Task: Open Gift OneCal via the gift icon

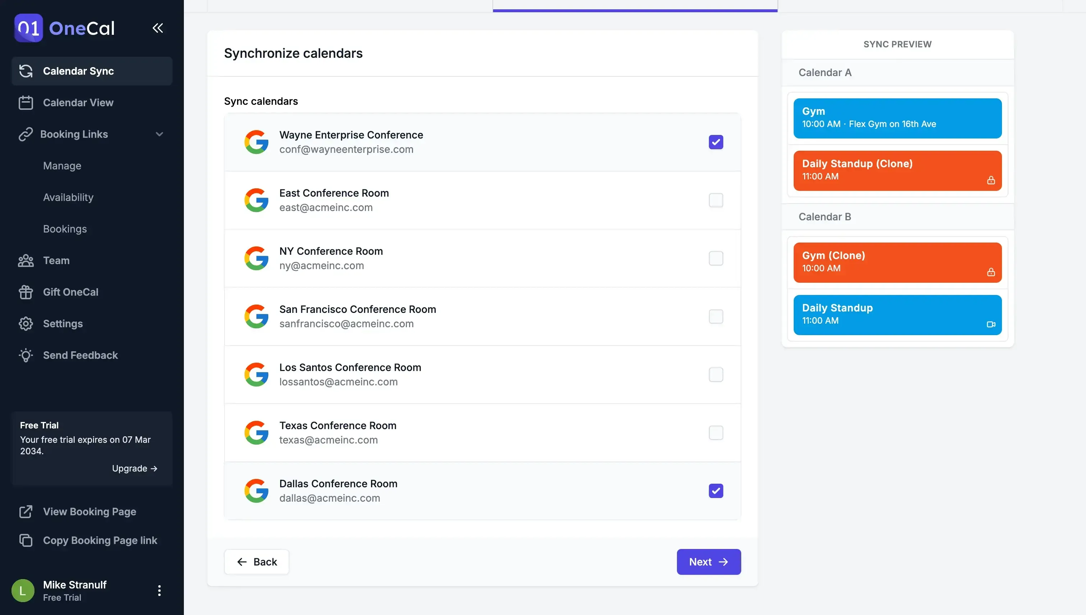Action: (x=26, y=292)
